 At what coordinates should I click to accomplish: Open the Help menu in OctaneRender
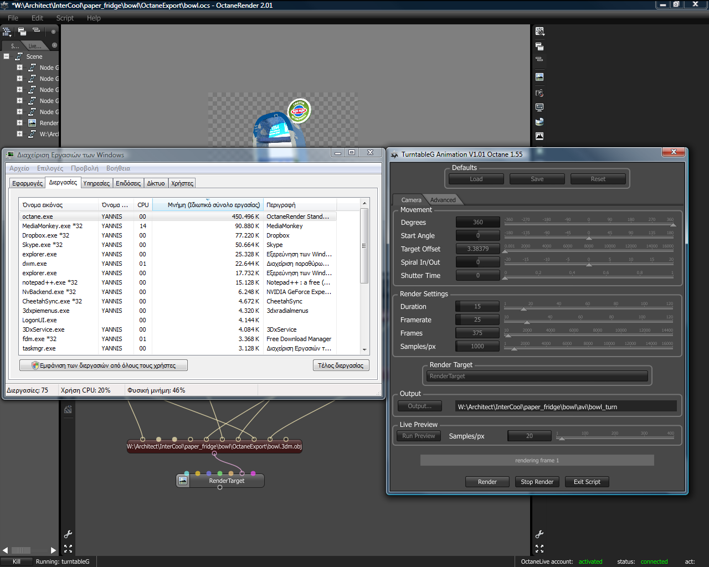tap(94, 18)
